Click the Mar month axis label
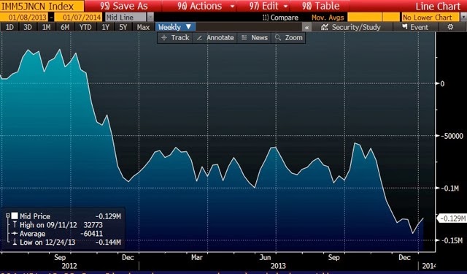 tap(196, 257)
